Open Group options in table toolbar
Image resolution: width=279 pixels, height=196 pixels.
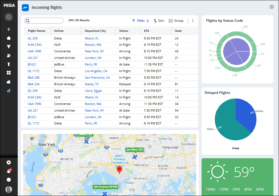[x=176, y=21]
